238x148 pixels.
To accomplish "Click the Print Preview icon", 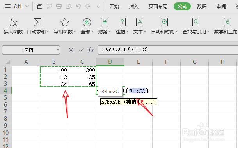I will [x=69, y=6].
